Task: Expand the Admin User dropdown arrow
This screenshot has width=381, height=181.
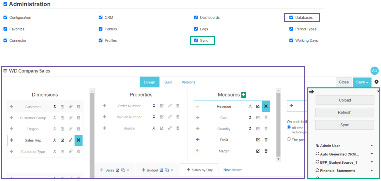Action: point(372,146)
